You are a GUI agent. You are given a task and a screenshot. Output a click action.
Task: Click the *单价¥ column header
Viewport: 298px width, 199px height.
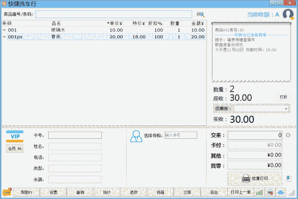click(x=115, y=23)
